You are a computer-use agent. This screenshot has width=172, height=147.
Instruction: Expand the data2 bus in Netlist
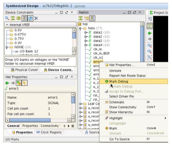[85, 37]
